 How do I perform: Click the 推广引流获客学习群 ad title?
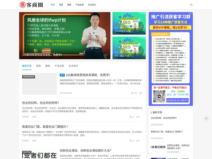[x=171, y=17]
